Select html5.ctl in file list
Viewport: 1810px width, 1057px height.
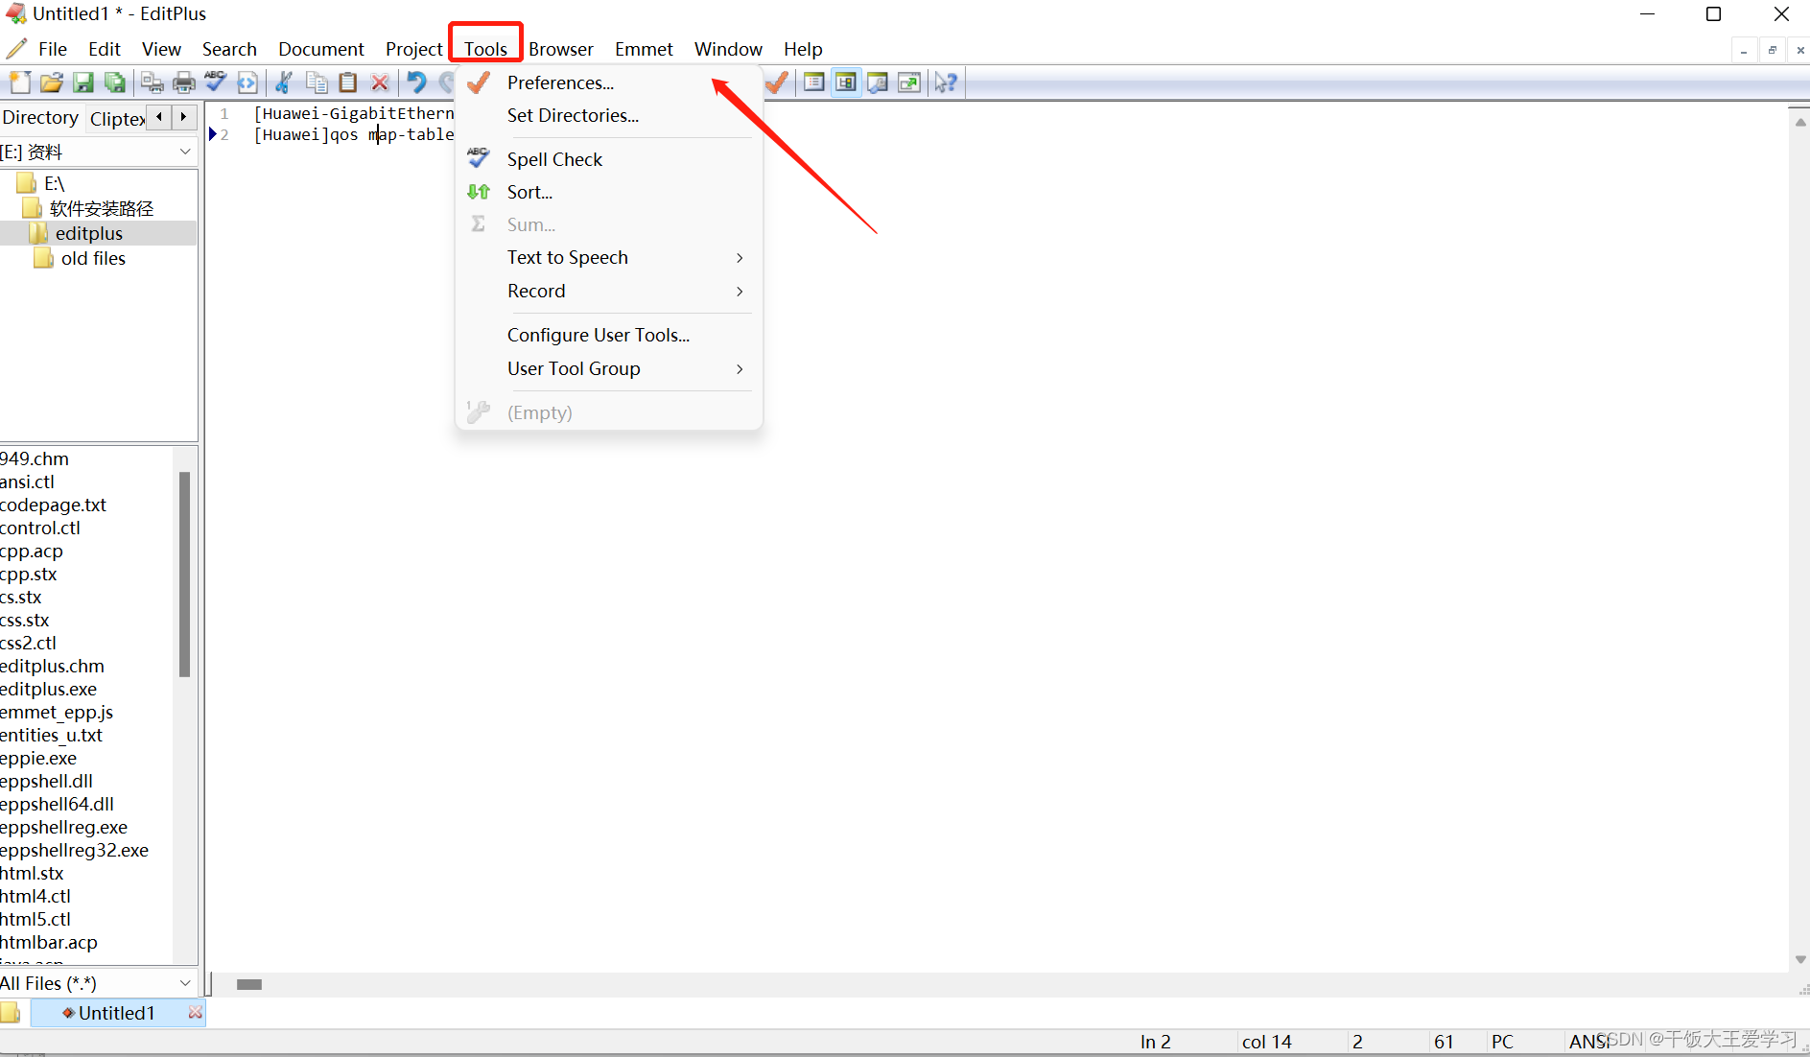[x=35, y=919]
